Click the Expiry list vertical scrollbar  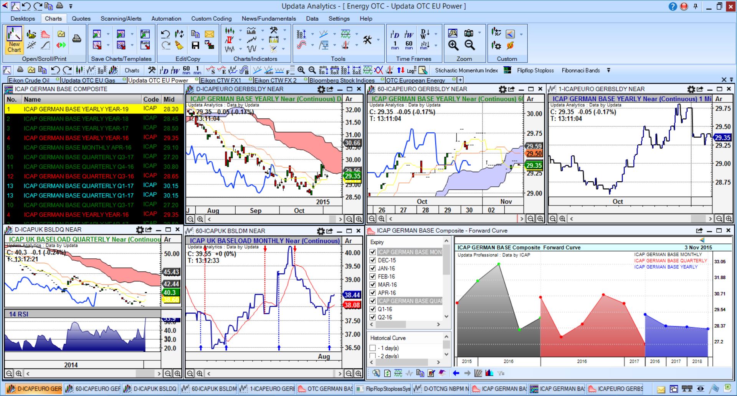[x=446, y=279]
